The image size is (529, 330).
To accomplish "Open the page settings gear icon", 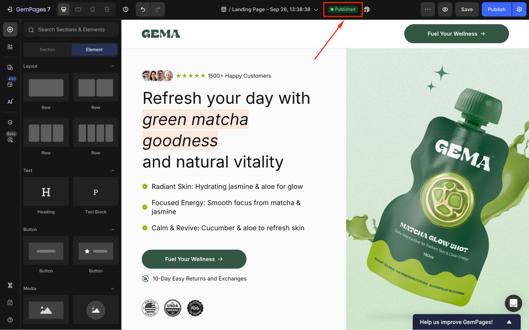I will [519, 10].
